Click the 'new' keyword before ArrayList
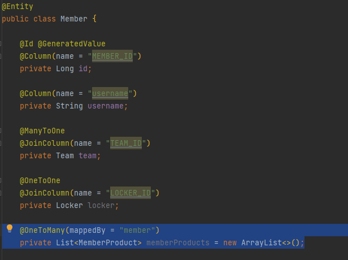The height and width of the screenshot is (260, 348). 230,242
